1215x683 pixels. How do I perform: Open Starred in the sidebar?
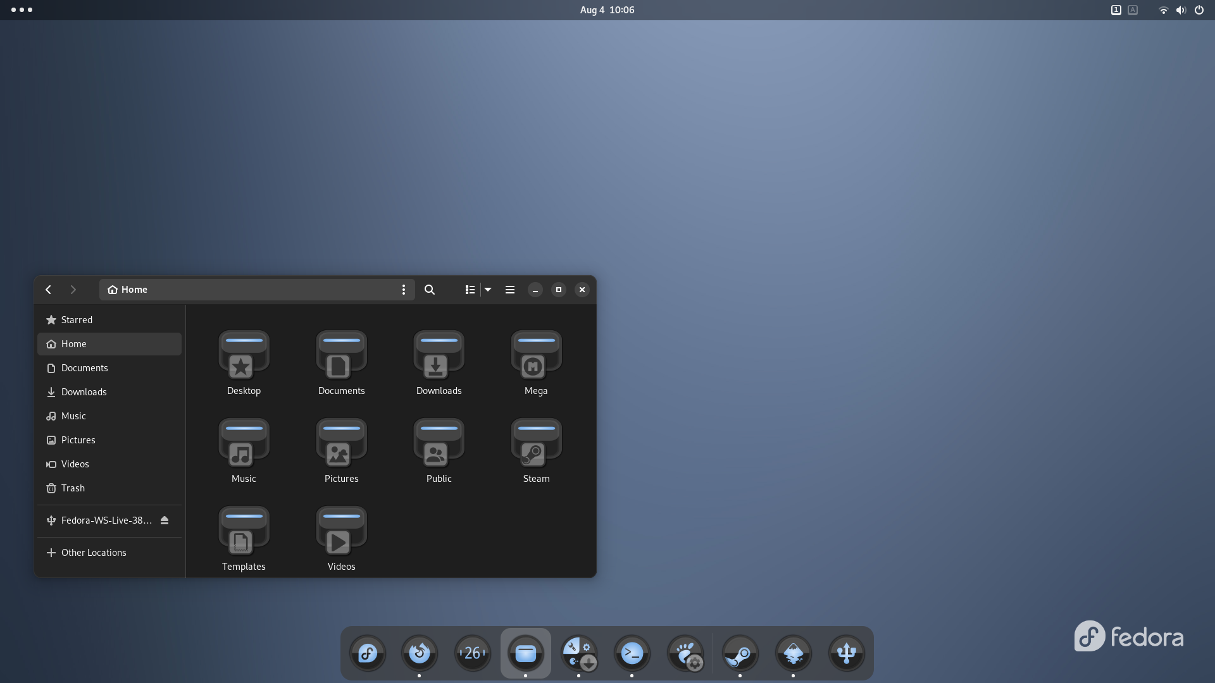[x=77, y=320]
